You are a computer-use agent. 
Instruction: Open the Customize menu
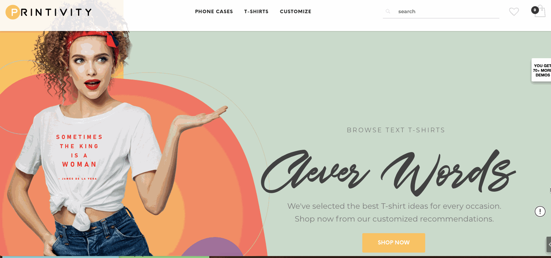pyautogui.click(x=295, y=12)
